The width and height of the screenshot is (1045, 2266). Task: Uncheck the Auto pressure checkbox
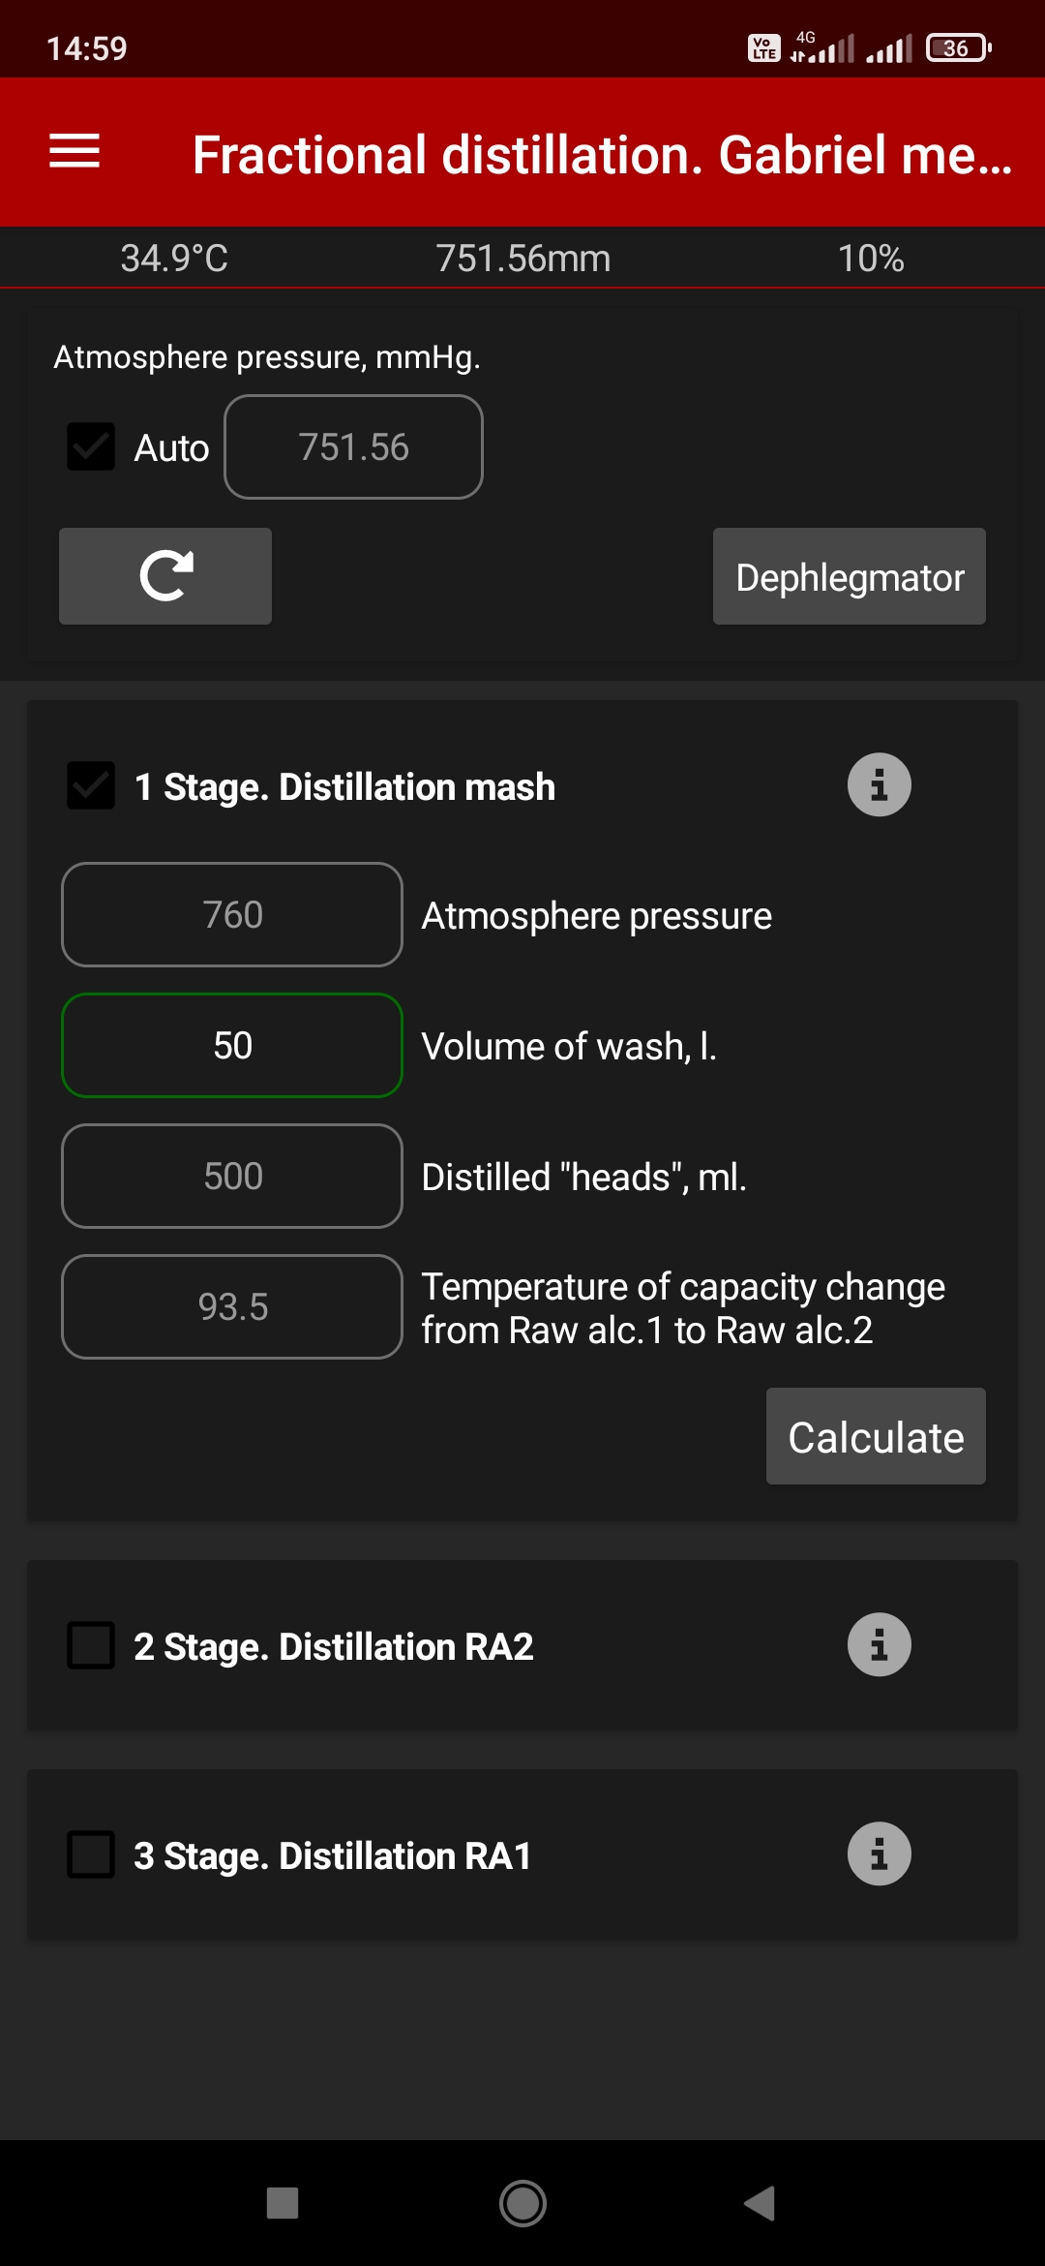click(x=91, y=446)
